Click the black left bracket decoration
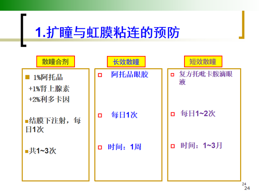The image size is (259, 196). point(24,30)
